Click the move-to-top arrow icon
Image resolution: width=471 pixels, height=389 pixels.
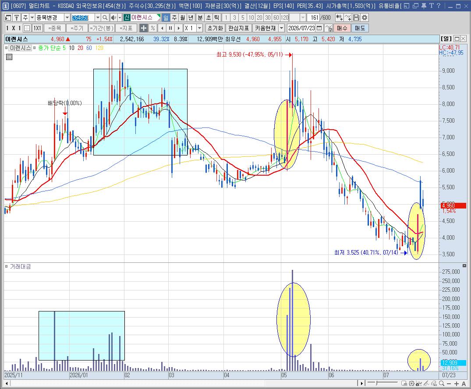pos(17,18)
